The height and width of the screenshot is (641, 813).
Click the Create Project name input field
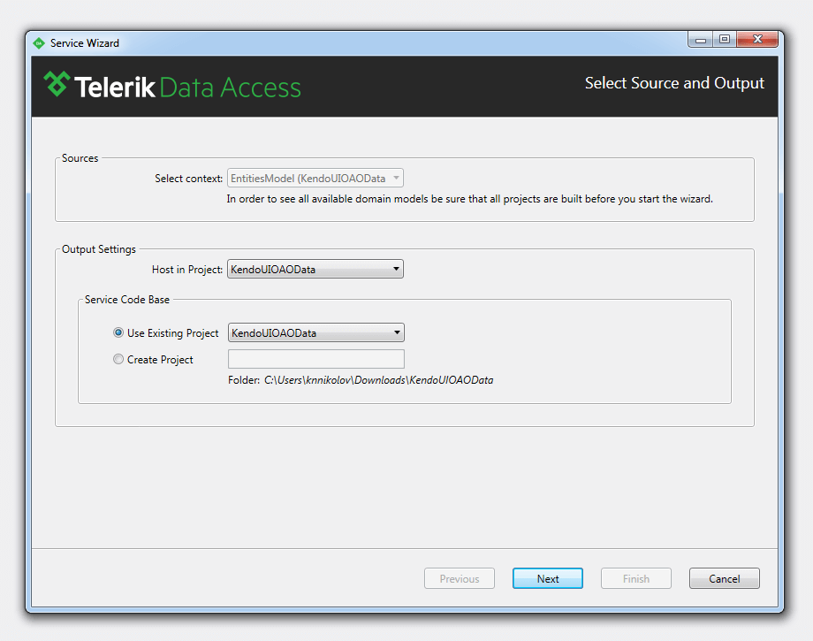click(x=316, y=359)
